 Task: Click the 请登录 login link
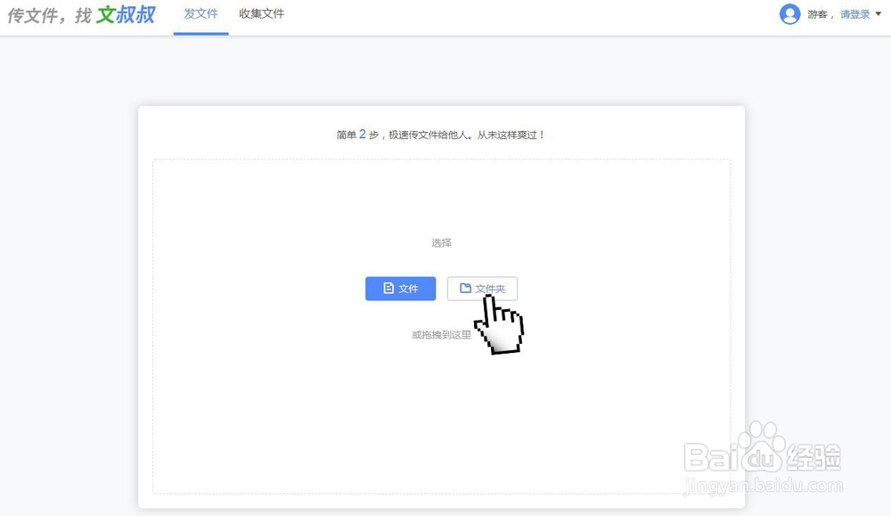point(854,13)
